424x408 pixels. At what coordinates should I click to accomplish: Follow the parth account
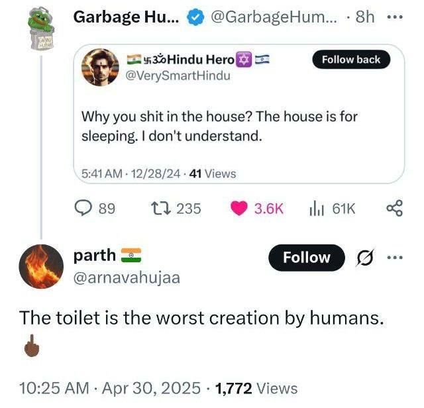[x=306, y=258]
